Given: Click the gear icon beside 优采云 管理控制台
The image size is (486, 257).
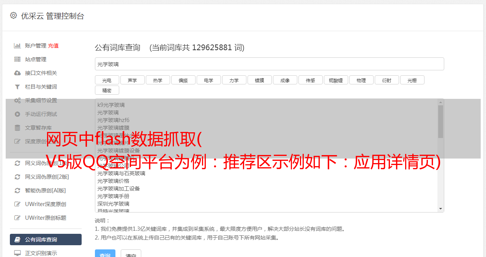Looking at the screenshot, I should 14,16.
